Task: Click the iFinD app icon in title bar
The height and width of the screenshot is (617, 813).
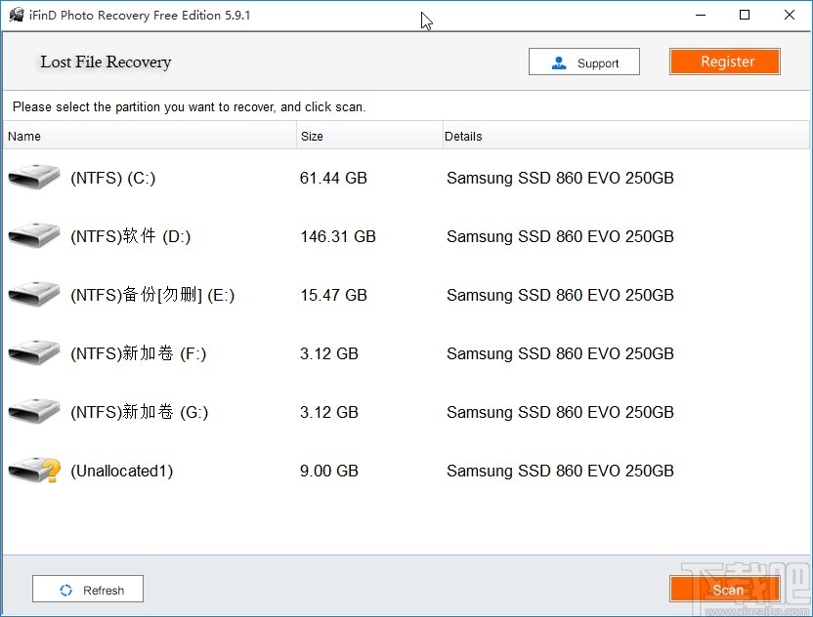Action: 16,15
